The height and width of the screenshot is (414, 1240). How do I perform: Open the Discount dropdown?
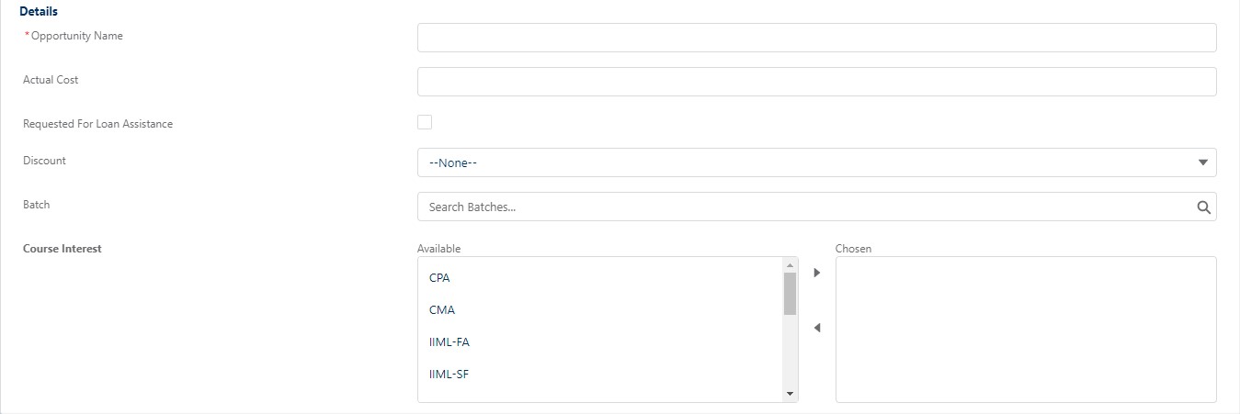pyautogui.click(x=816, y=162)
